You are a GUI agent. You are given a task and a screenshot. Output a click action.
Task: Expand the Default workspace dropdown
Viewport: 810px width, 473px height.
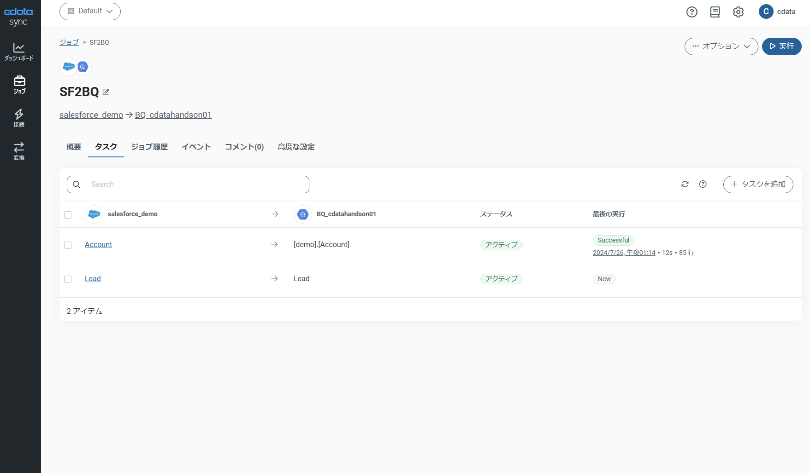90,11
